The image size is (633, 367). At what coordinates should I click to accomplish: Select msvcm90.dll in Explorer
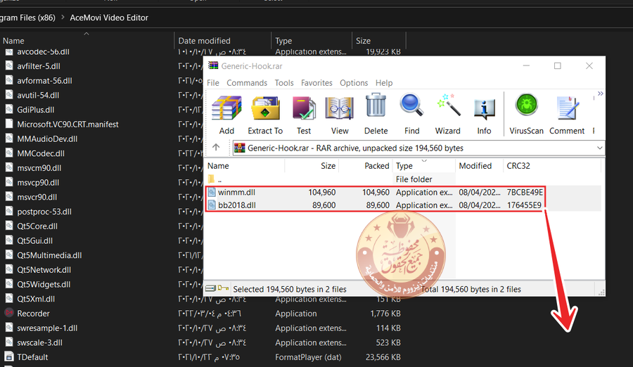coord(39,168)
